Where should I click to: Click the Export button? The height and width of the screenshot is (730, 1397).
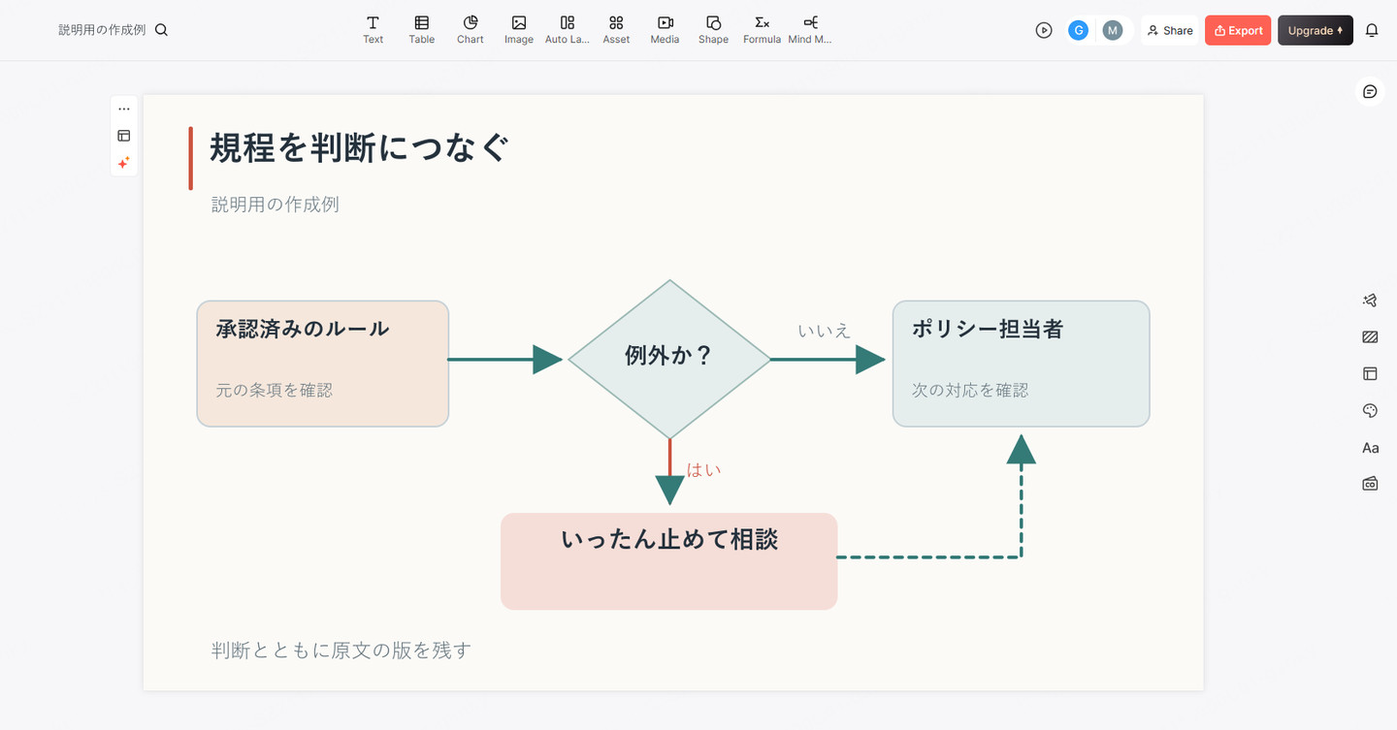(1238, 30)
